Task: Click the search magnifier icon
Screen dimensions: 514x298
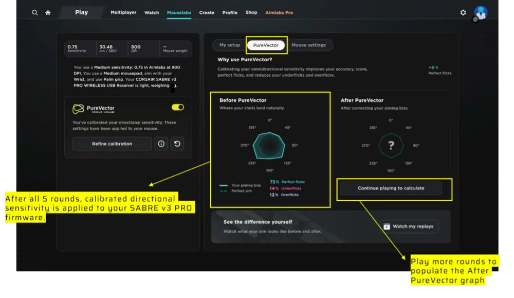Action: [x=35, y=12]
